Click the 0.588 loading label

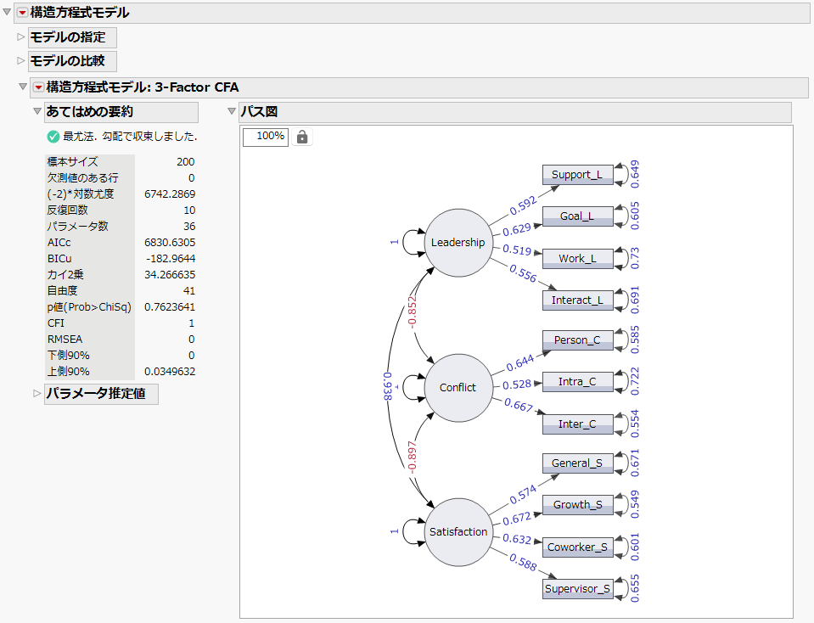523,562
